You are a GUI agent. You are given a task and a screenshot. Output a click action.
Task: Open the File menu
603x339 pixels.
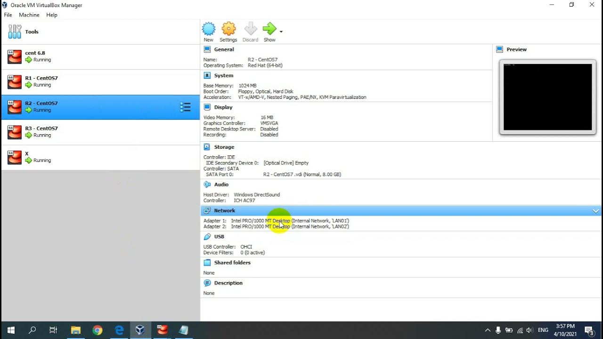coord(8,15)
